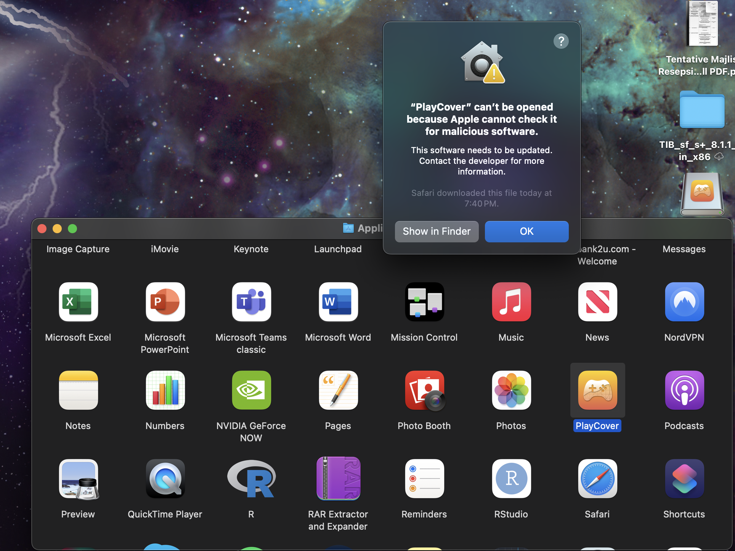
Task: Select the Podcasts app icon
Action: [x=684, y=390]
